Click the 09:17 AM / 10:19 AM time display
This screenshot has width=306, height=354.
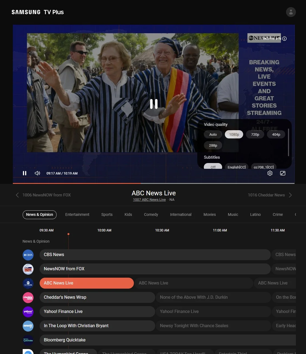point(62,173)
